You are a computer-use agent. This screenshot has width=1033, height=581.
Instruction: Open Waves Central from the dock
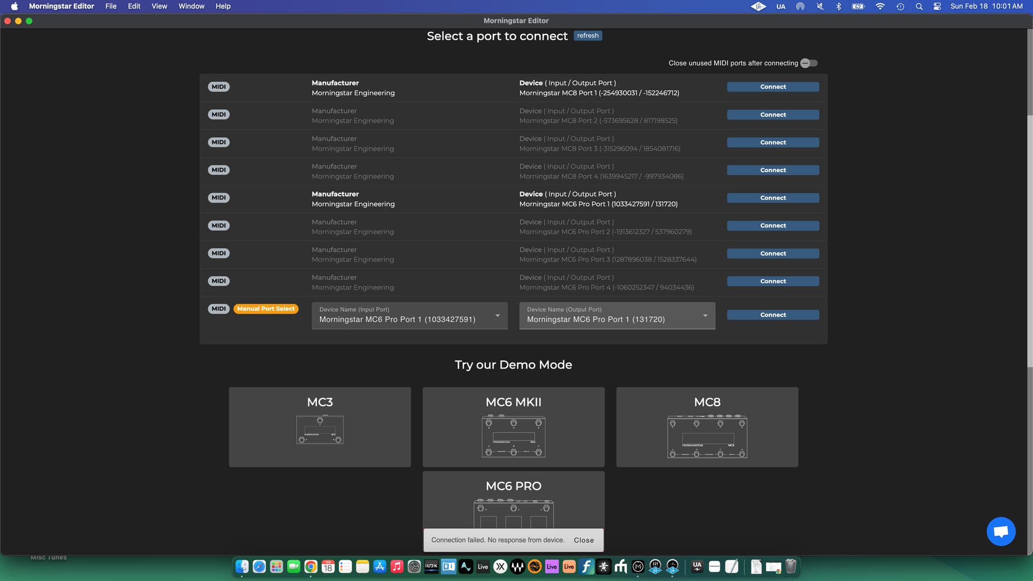point(518,566)
